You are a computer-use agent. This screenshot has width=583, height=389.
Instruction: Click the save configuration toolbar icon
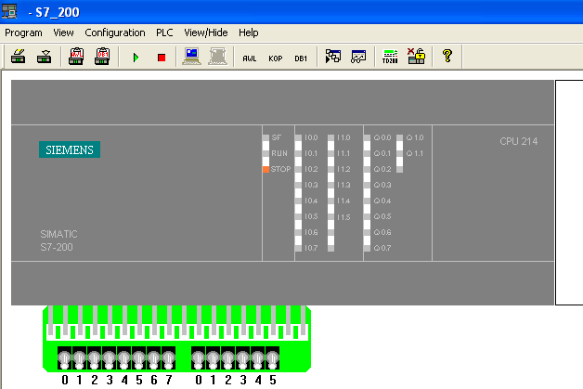tap(45, 57)
